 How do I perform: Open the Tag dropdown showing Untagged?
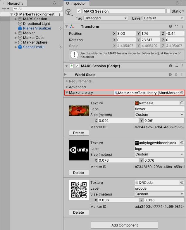tap(106, 18)
